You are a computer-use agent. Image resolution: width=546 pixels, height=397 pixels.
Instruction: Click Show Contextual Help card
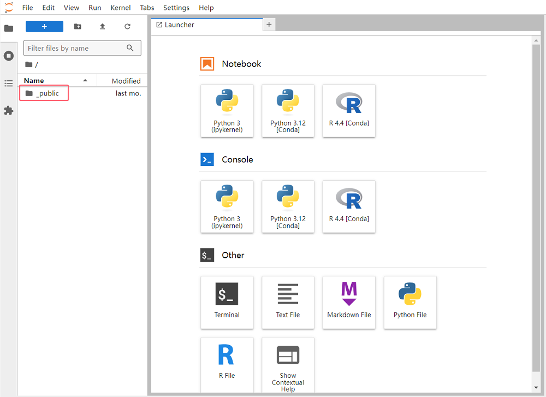pos(288,365)
